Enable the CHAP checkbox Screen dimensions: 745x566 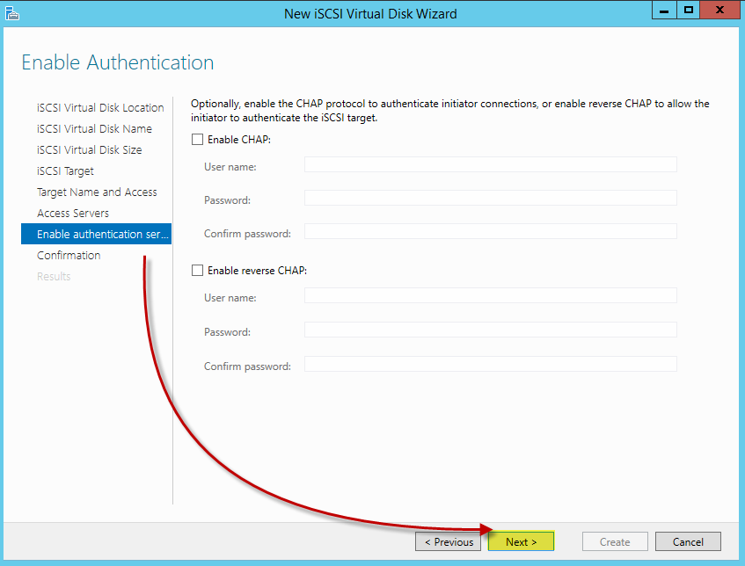point(197,139)
